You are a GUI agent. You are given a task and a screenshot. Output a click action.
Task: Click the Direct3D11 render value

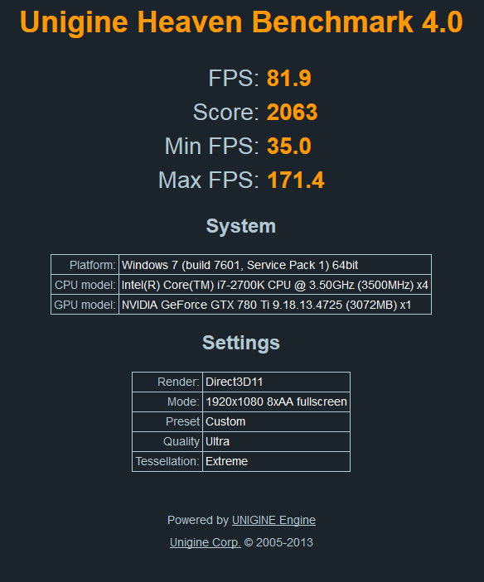(276, 382)
